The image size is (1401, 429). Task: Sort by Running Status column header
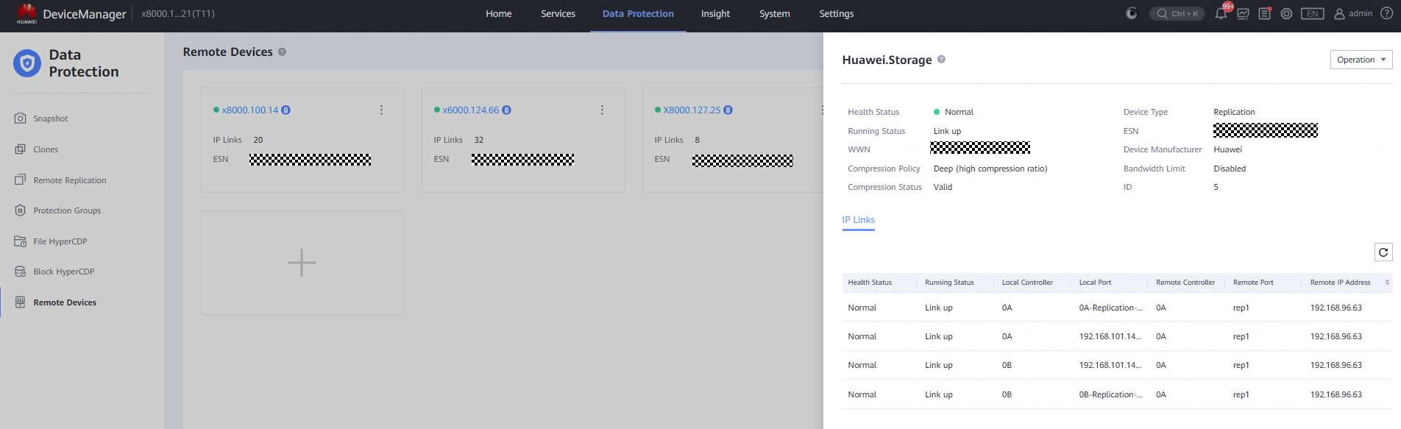(x=949, y=283)
